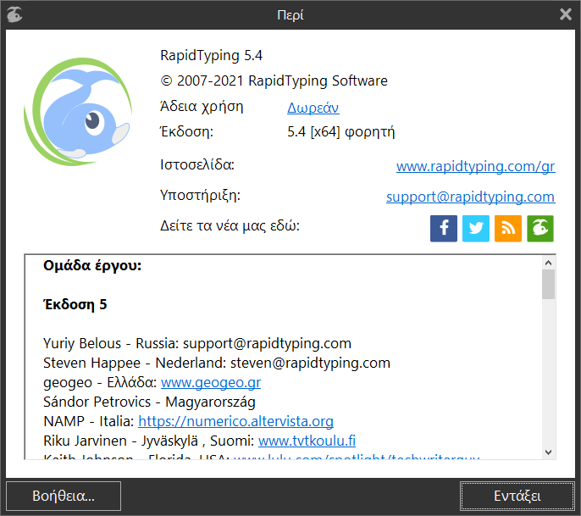
Task: Open the Δωρεάν license link
Action: tap(313, 108)
